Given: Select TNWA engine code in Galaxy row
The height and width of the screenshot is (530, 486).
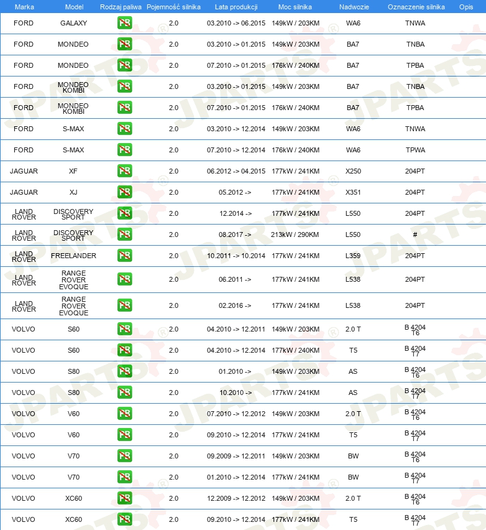Looking at the screenshot, I should click(415, 23).
